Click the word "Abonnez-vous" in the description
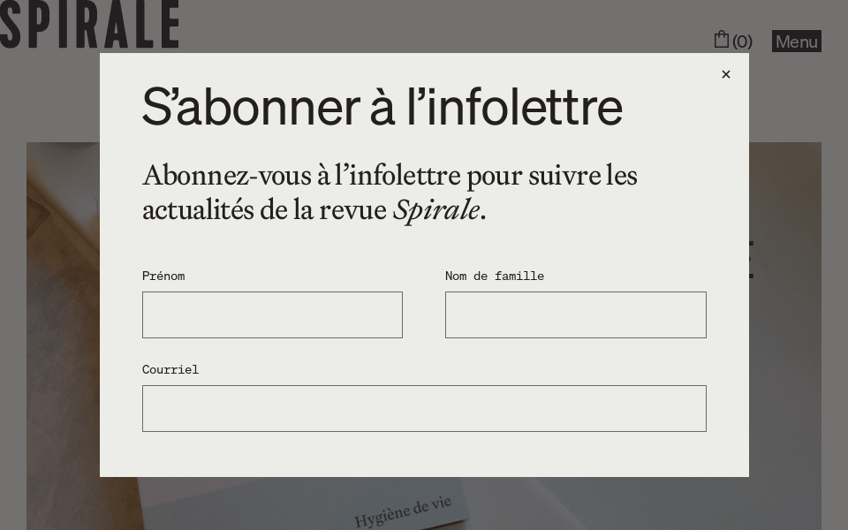The width and height of the screenshot is (848, 530). click(226, 176)
